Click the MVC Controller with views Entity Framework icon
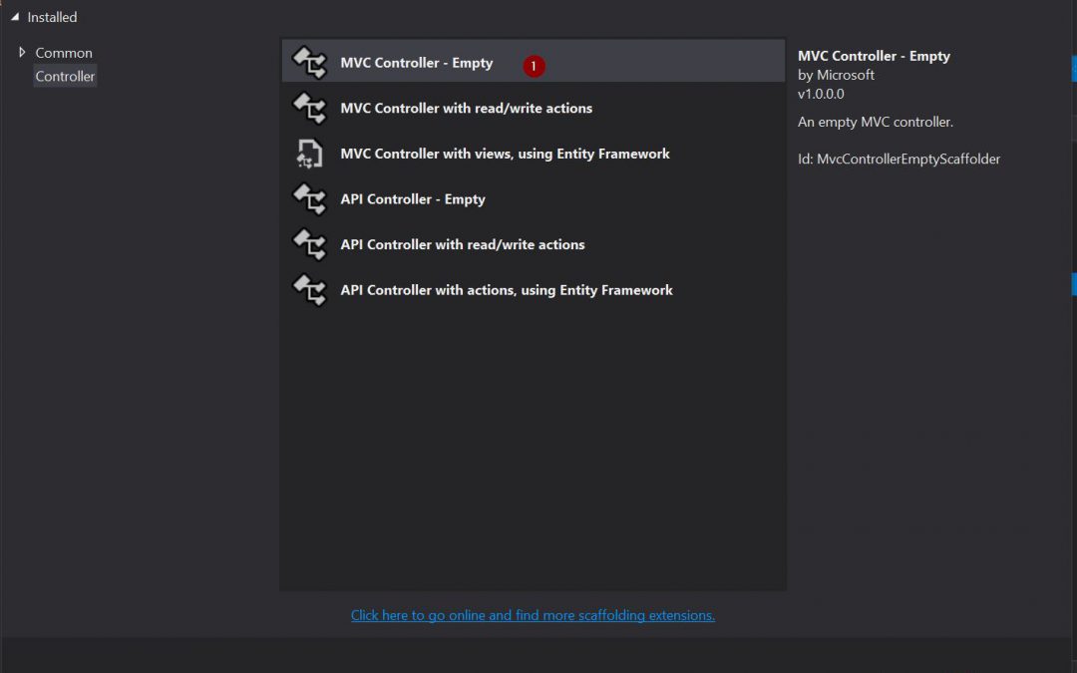 [309, 154]
